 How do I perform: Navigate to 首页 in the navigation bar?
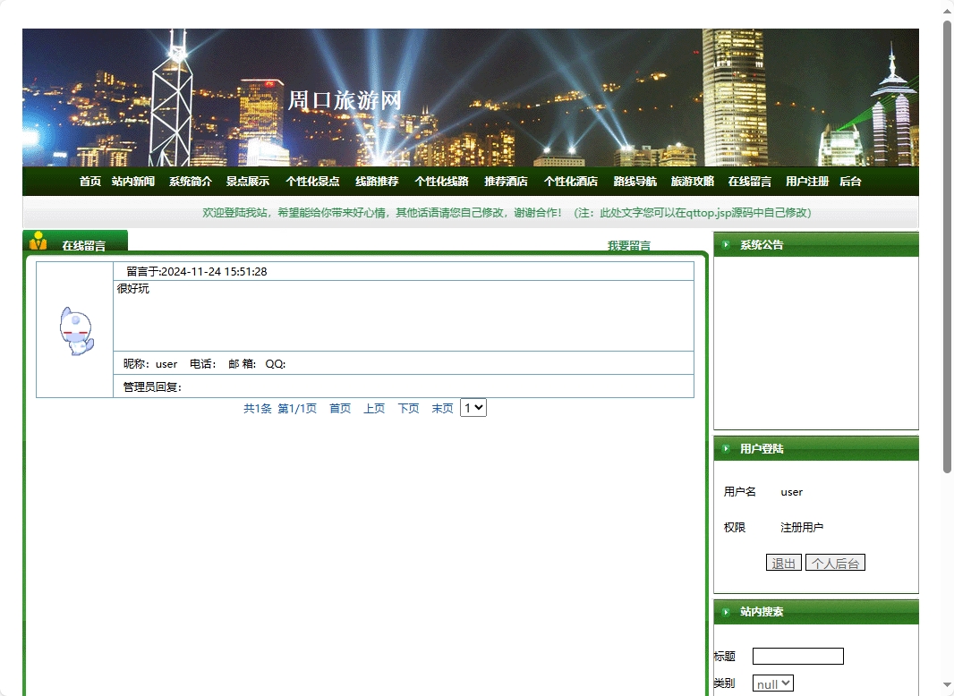(x=89, y=181)
